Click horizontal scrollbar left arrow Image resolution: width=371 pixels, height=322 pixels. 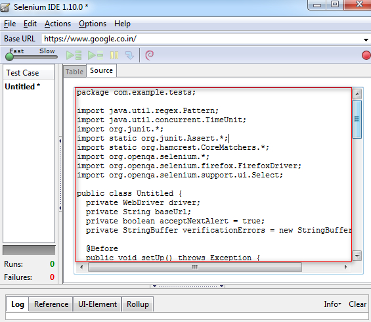pos(81,267)
